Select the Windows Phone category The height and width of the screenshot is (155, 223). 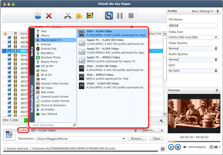[56, 57]
